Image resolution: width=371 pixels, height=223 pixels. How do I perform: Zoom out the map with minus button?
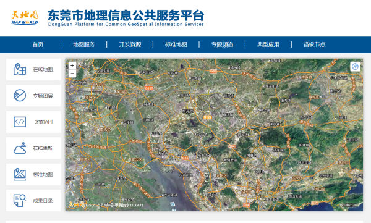[72, 74]
